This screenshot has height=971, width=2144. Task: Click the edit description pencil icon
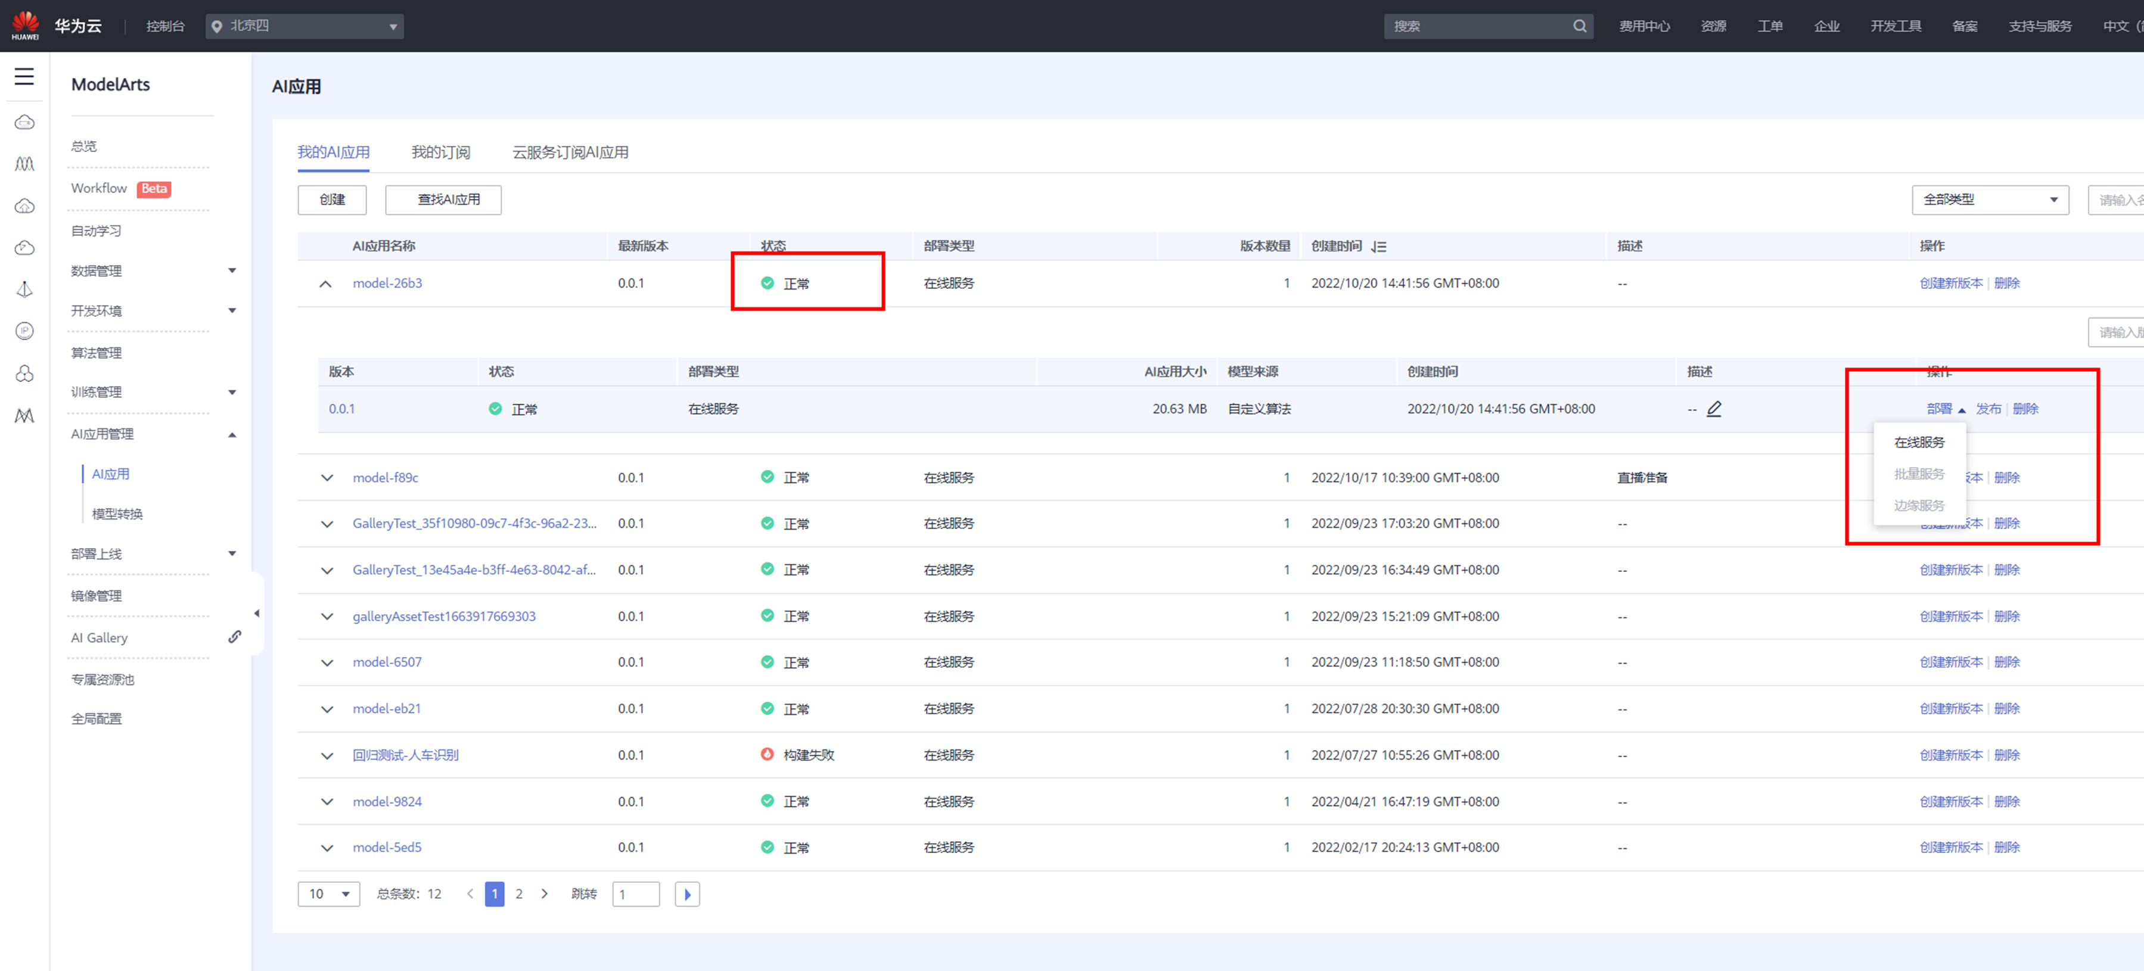point(1714,409)
